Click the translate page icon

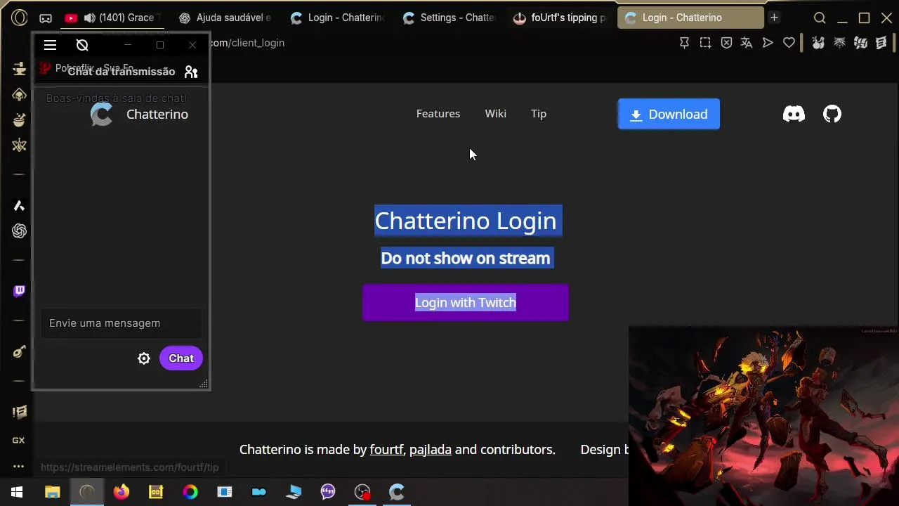point(747,43)
